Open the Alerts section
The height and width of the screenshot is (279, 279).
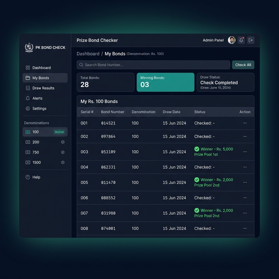[x=45, y=98]
